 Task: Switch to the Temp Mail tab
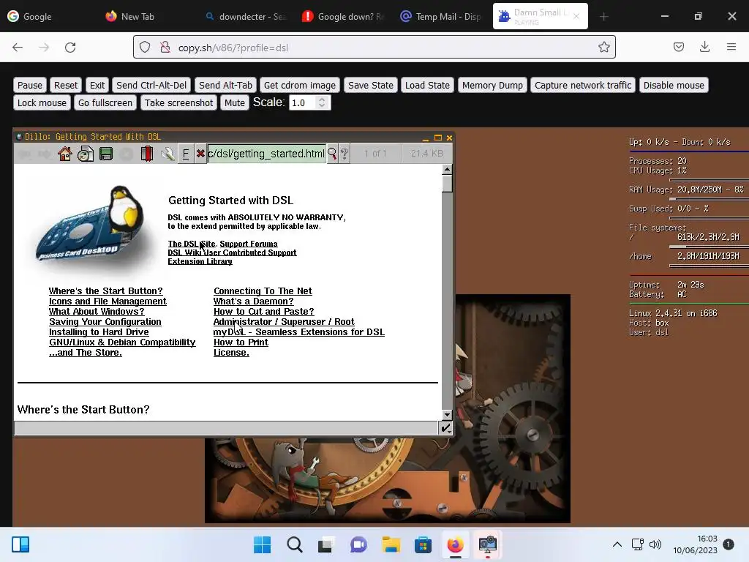point(441,16)
